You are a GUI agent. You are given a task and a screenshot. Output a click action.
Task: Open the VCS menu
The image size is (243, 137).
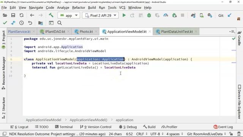tap(122, 8)
